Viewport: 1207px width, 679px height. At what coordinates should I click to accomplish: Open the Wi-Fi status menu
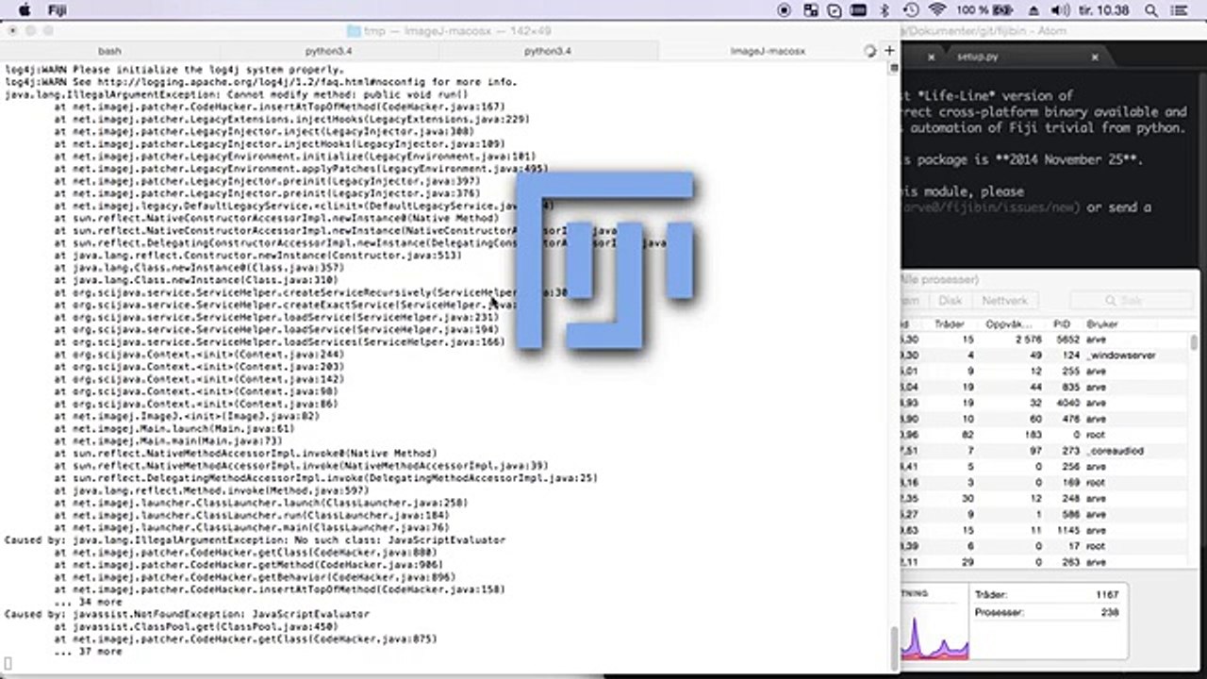(x=937, y=10)
